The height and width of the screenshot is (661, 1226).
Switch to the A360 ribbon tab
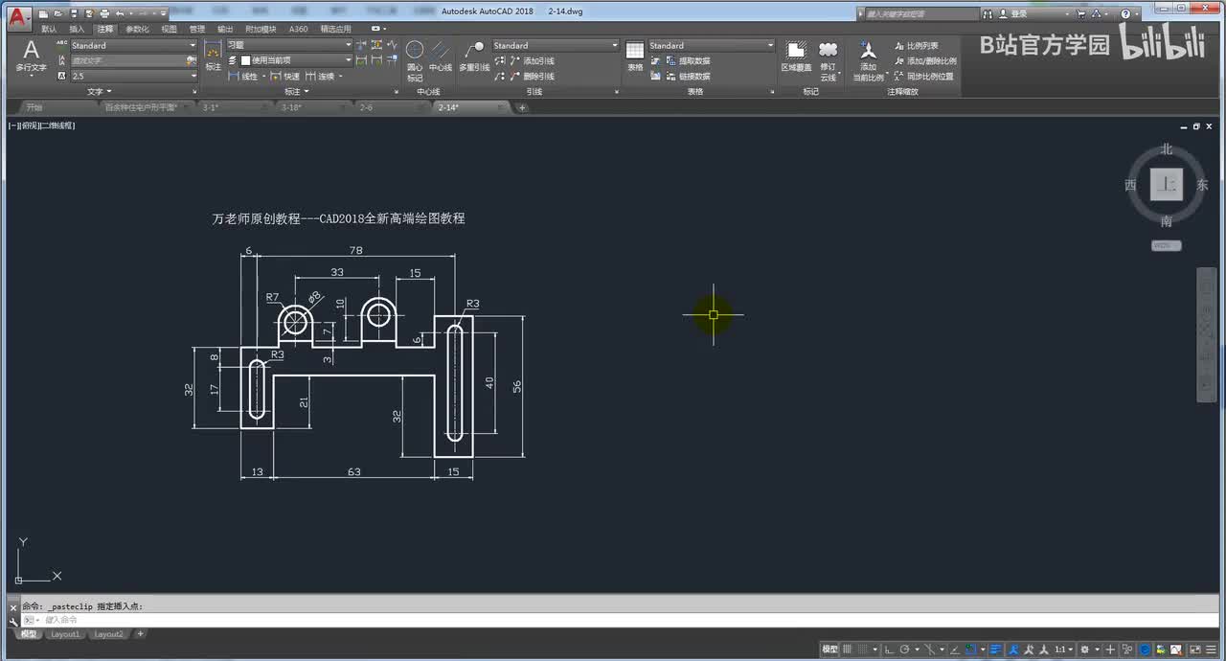[299, 29]
